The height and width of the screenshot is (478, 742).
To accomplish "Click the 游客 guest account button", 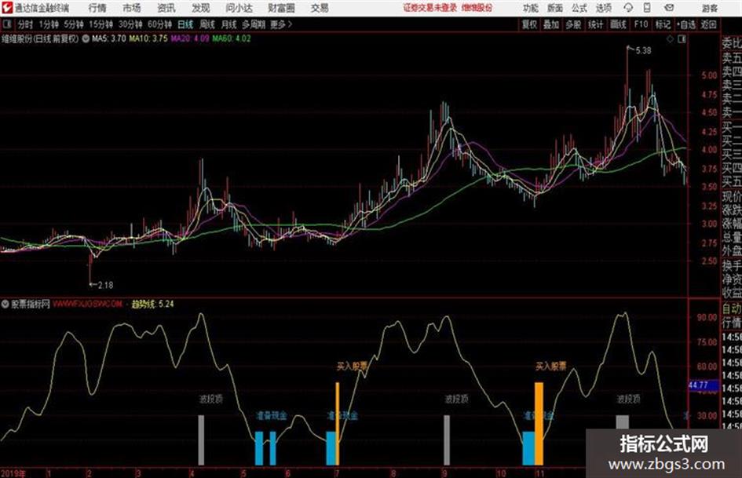I will (709, 8).
